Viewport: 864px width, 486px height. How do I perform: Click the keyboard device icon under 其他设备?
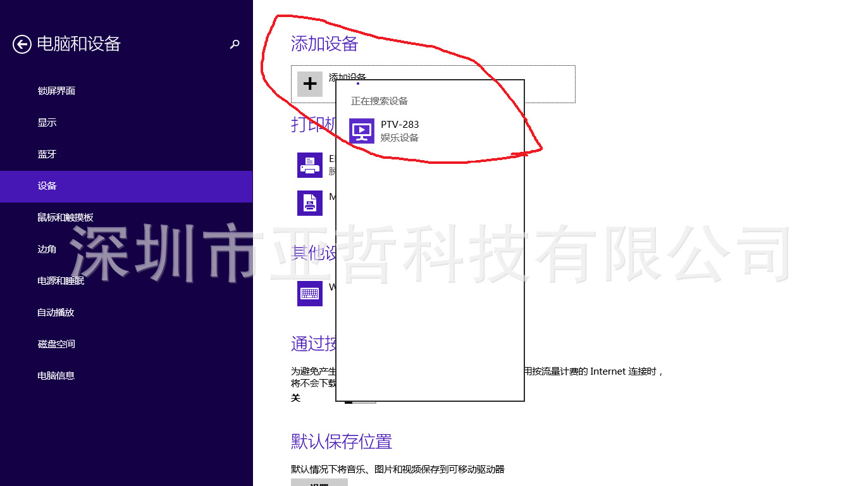click(309, 293)
